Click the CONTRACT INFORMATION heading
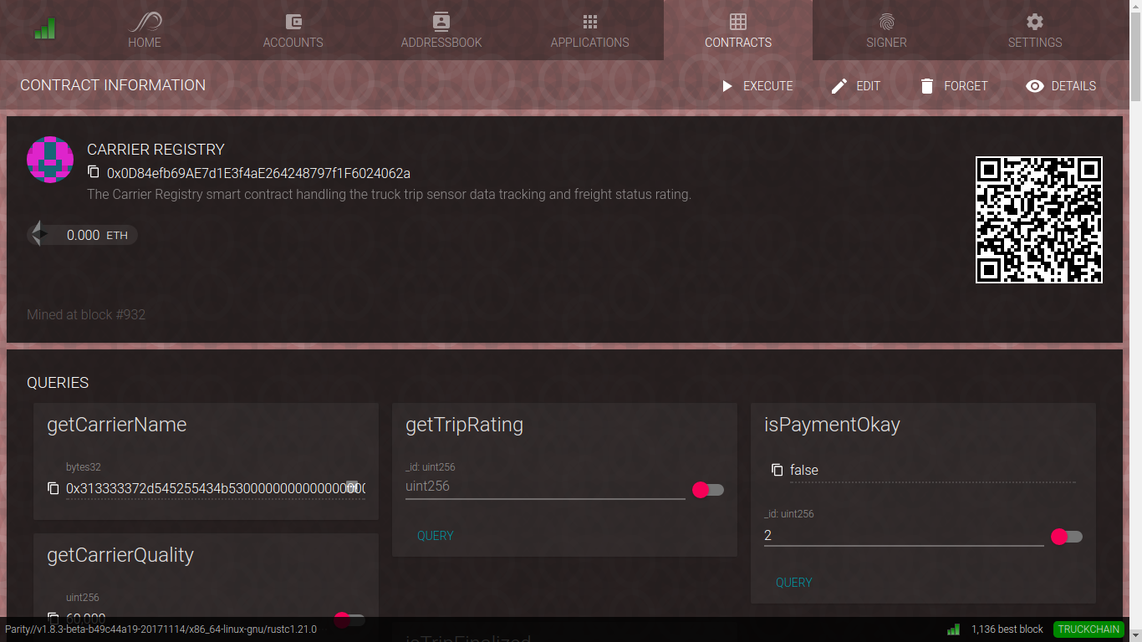Screen dimensions: 1142x642 (113, 85)
